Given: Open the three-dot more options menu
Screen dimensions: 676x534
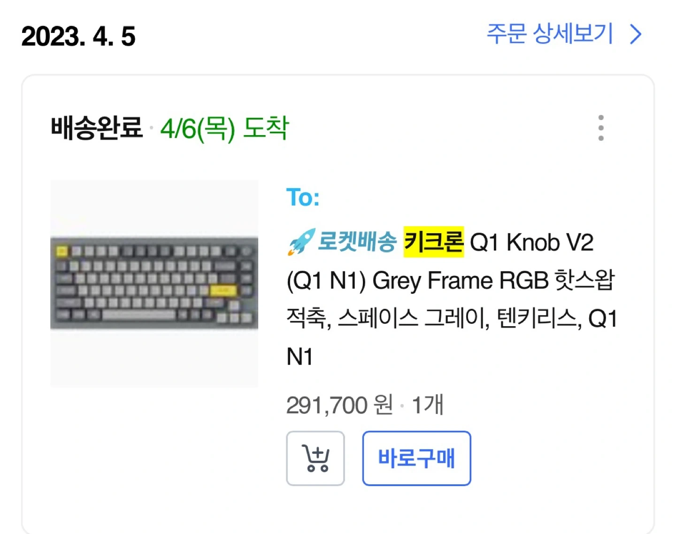Looking at the screenshot, I should click(x=601, y=128).
